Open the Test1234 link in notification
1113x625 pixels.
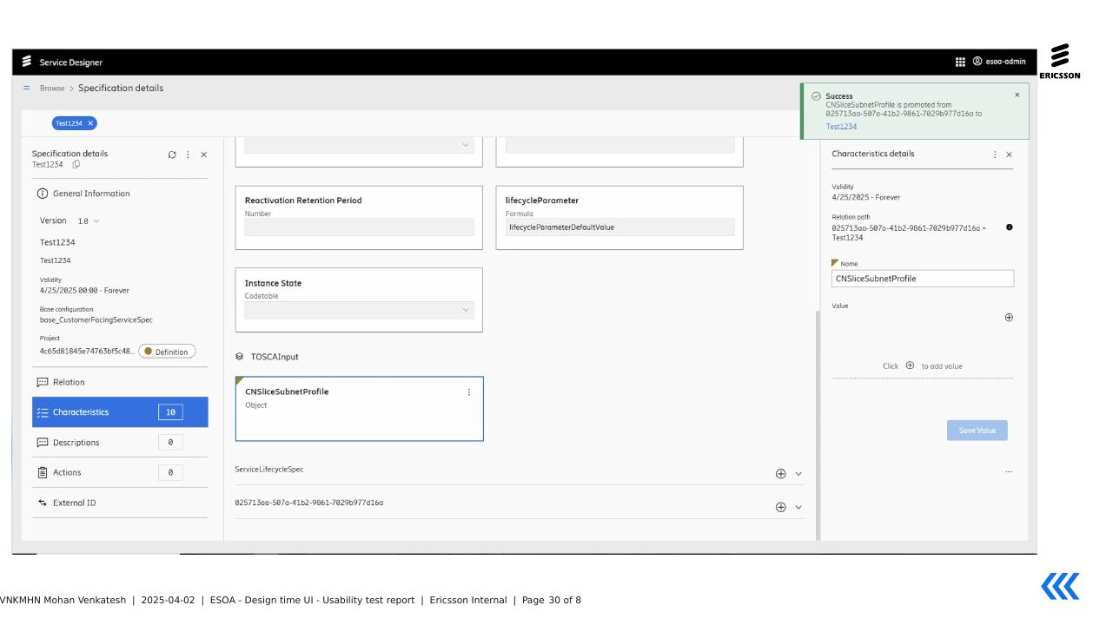tap(841, 127)
